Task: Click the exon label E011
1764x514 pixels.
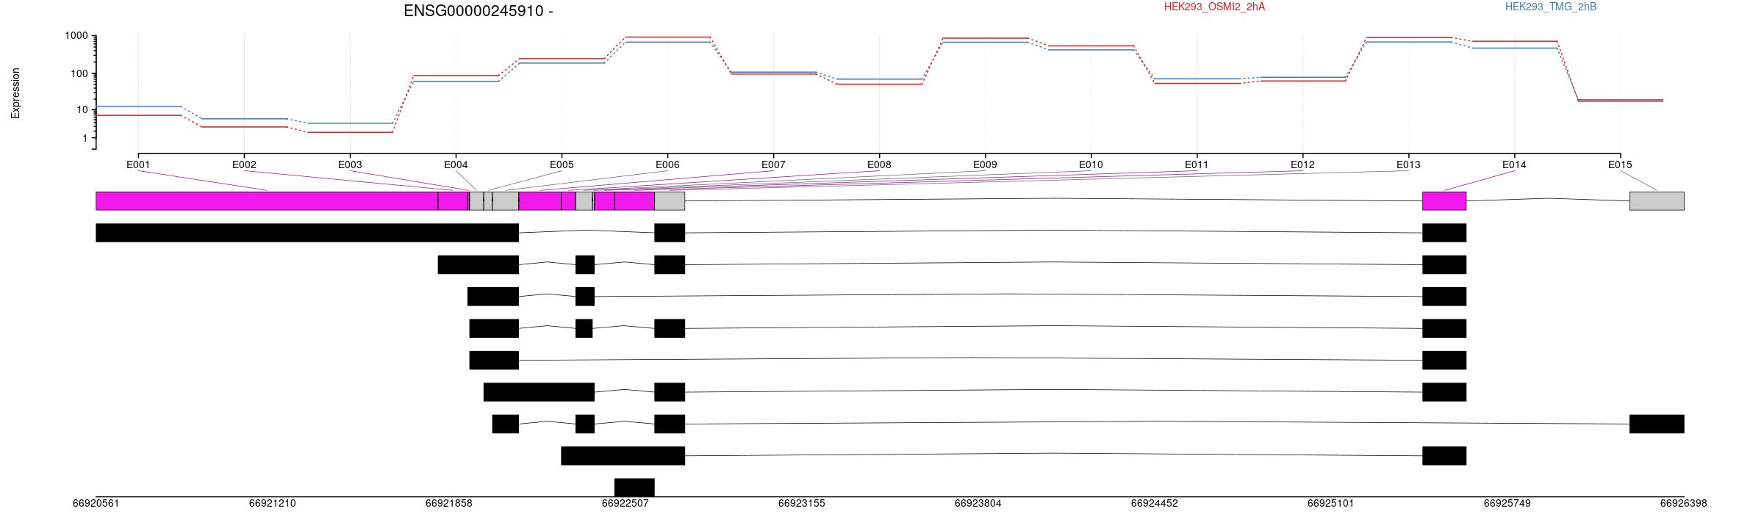Action: click(1197, 164)
